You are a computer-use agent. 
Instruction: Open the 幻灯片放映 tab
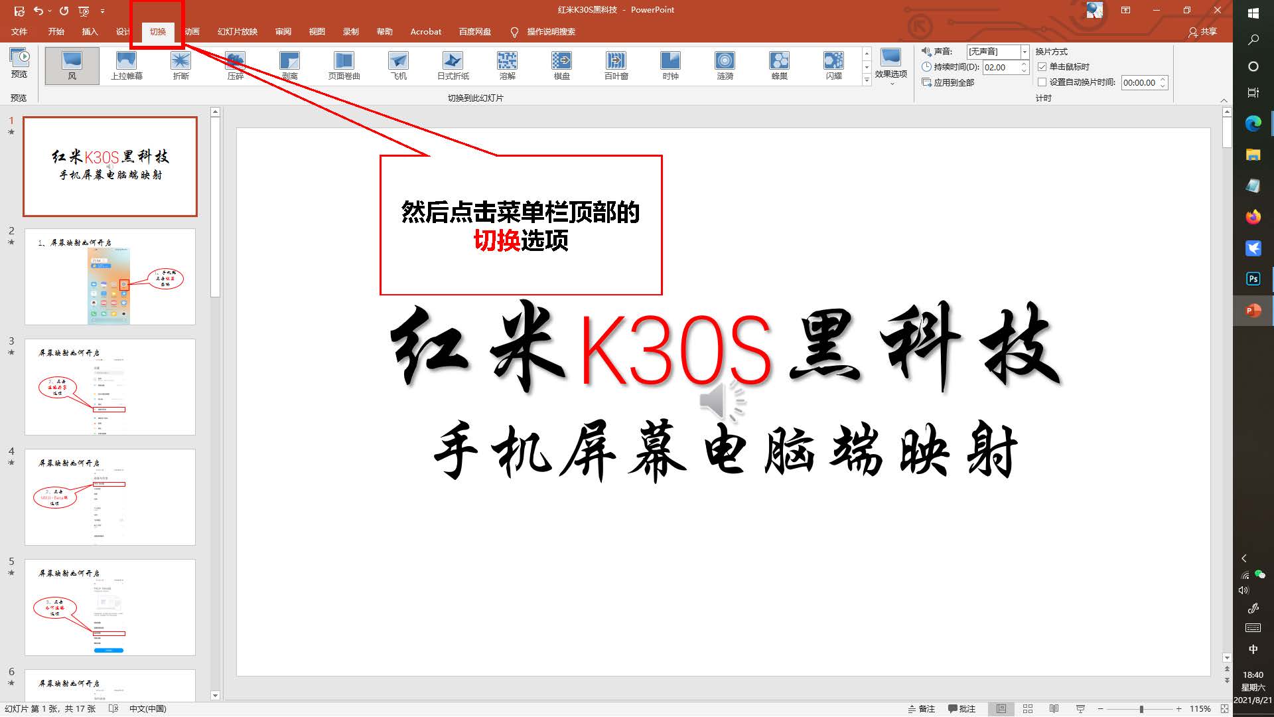point(237,31)
